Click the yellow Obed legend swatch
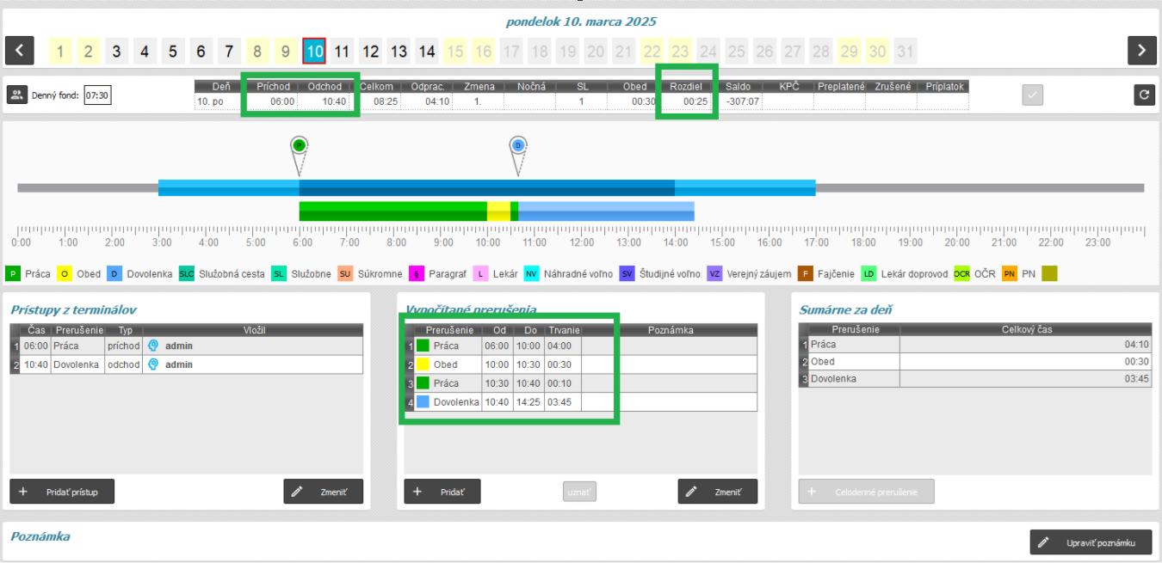The height and width of the screenshot is (563, 1162). coord(65,274)
